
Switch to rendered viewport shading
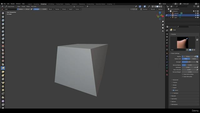pos(161,6)
